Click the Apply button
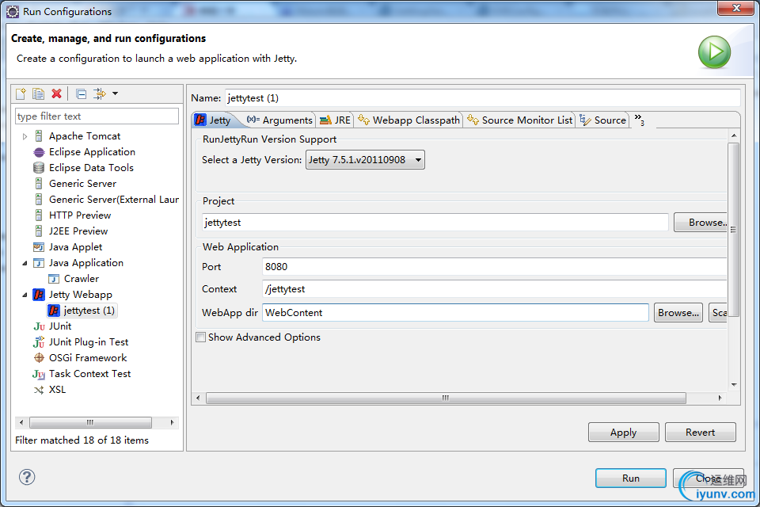760x507 pixels. click(623, 433)
